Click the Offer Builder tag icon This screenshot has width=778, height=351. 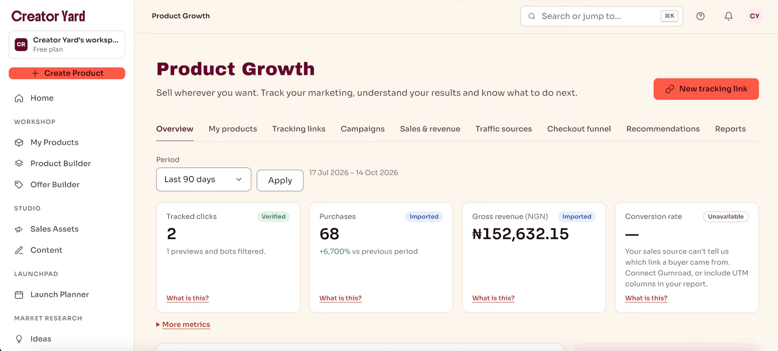(x=19, y=184)
